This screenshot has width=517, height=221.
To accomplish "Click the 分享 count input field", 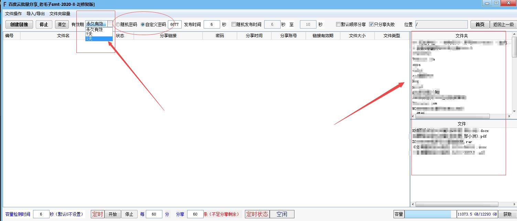I will [x=195, y=214].
